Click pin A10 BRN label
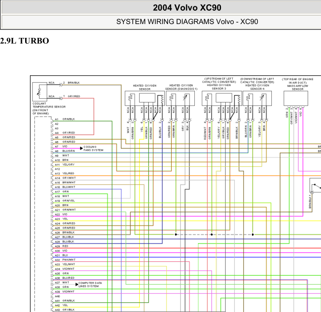This screenshot has height=312, width=321. point(62,160)
